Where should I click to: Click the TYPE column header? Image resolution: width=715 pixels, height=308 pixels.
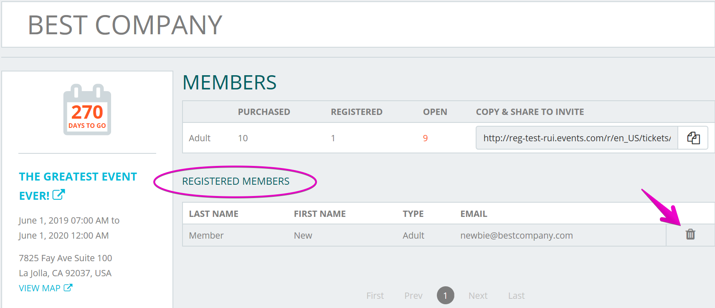(413, 214)
